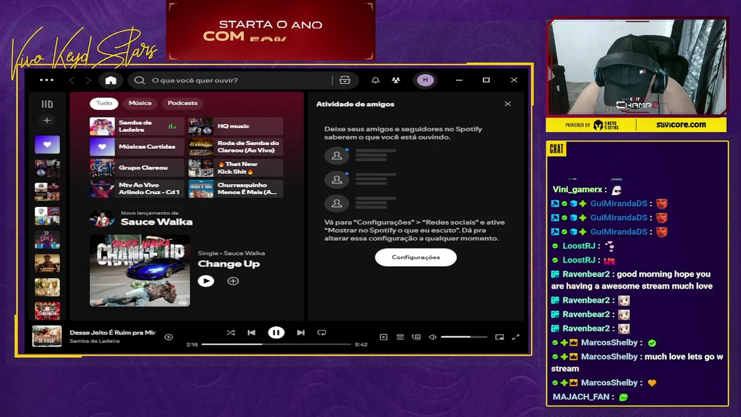This screenshot has width=741, height=417.
Task: Adjust the volume slider
Action: coord(464,337)
